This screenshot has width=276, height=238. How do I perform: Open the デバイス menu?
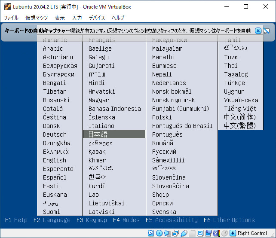click(97, 18)
